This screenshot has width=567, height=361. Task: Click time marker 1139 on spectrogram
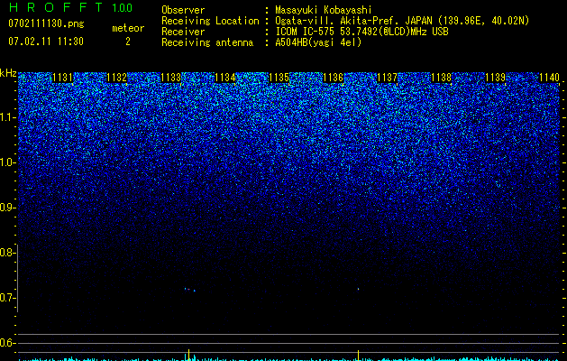[496, 78]
